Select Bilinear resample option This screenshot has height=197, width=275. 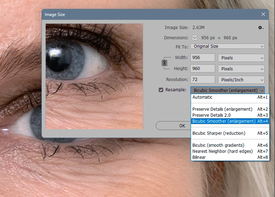click(x=230, y=157)
